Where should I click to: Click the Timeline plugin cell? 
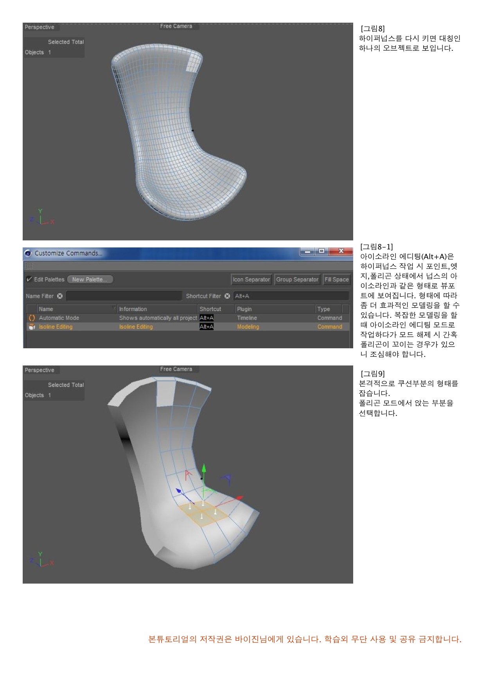(x=247, y=318)
